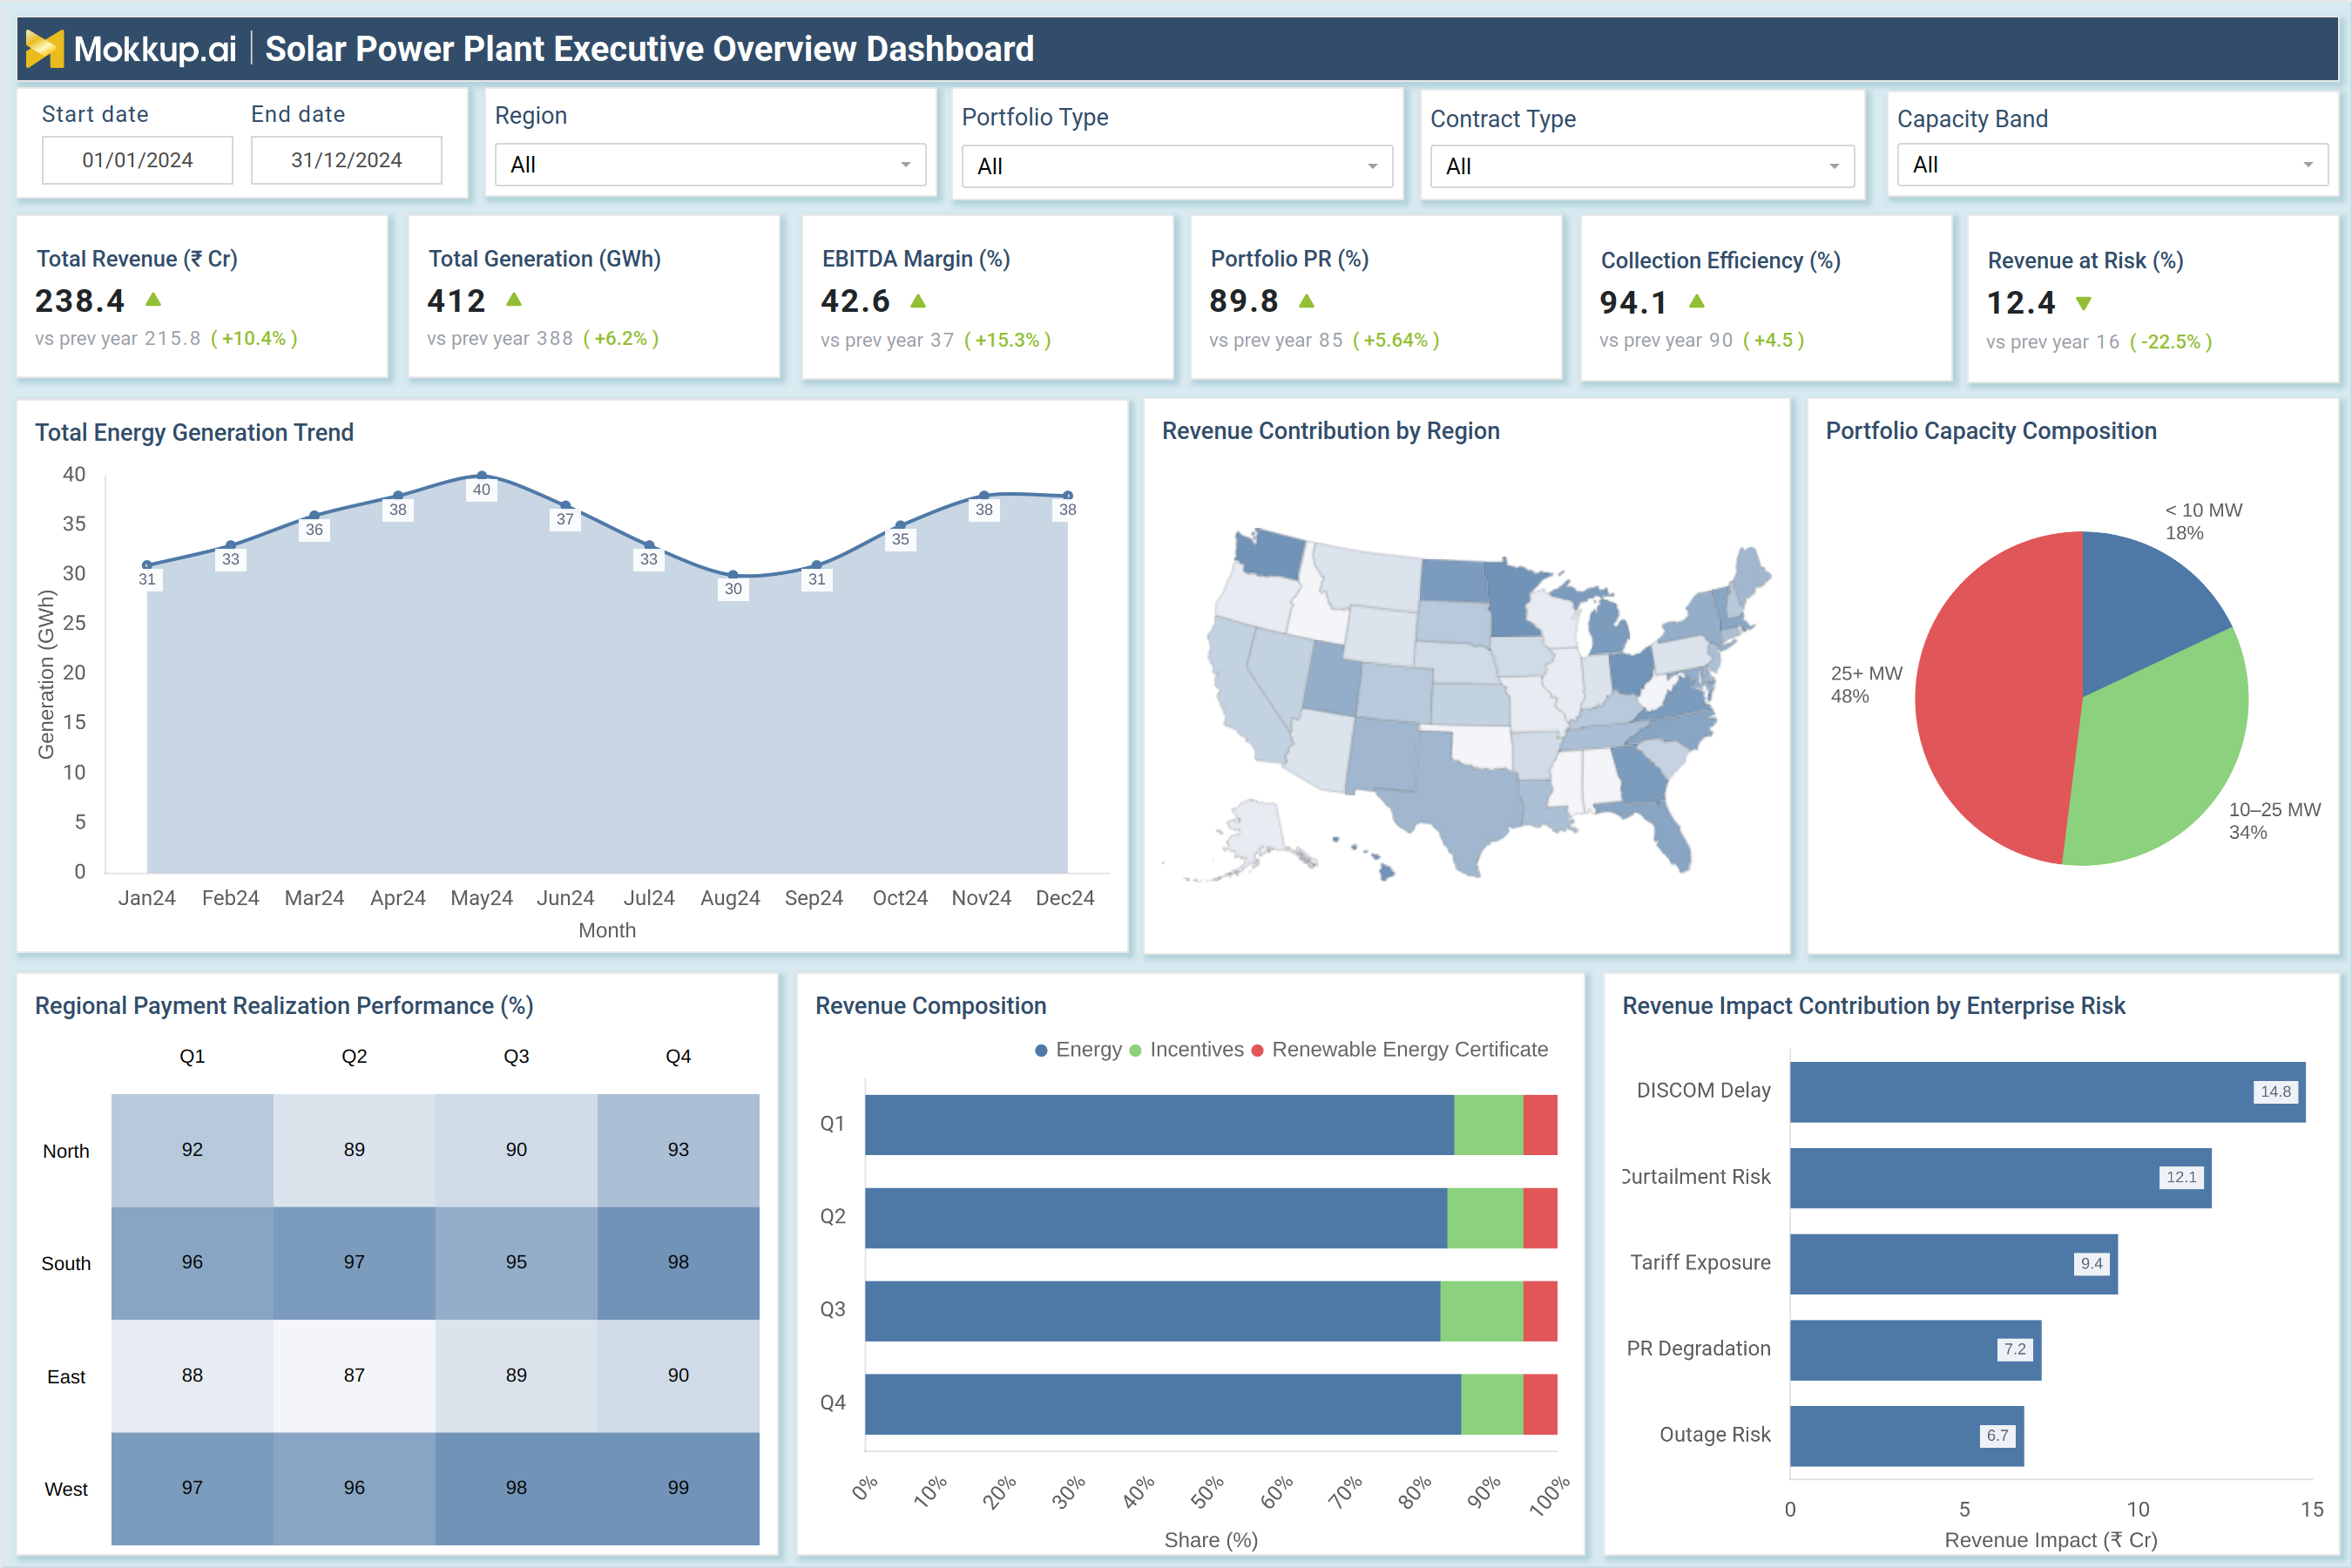Viewport: 2352px width, 1568px height.
Task: Click the Collection Efficiency up-arrow indicator
Action: (1696, 301)
